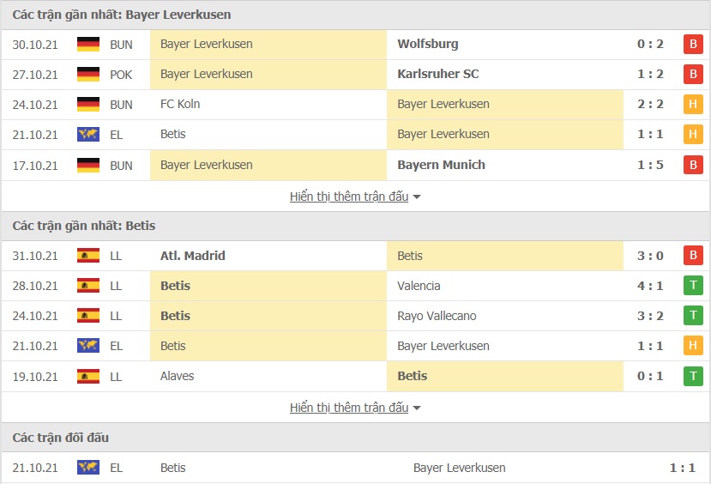The width and height of the screenshot is (711, 484).
Task: Click the green T badge in Alaves row
Action: [x=693, y=376]
